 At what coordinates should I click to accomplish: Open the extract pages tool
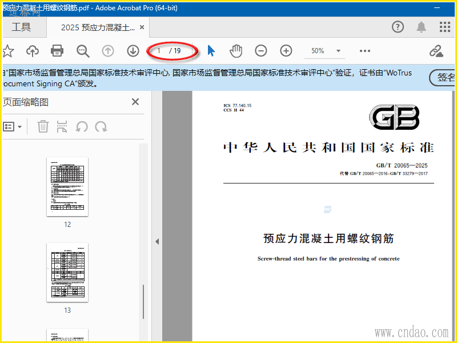coord(62,126)
